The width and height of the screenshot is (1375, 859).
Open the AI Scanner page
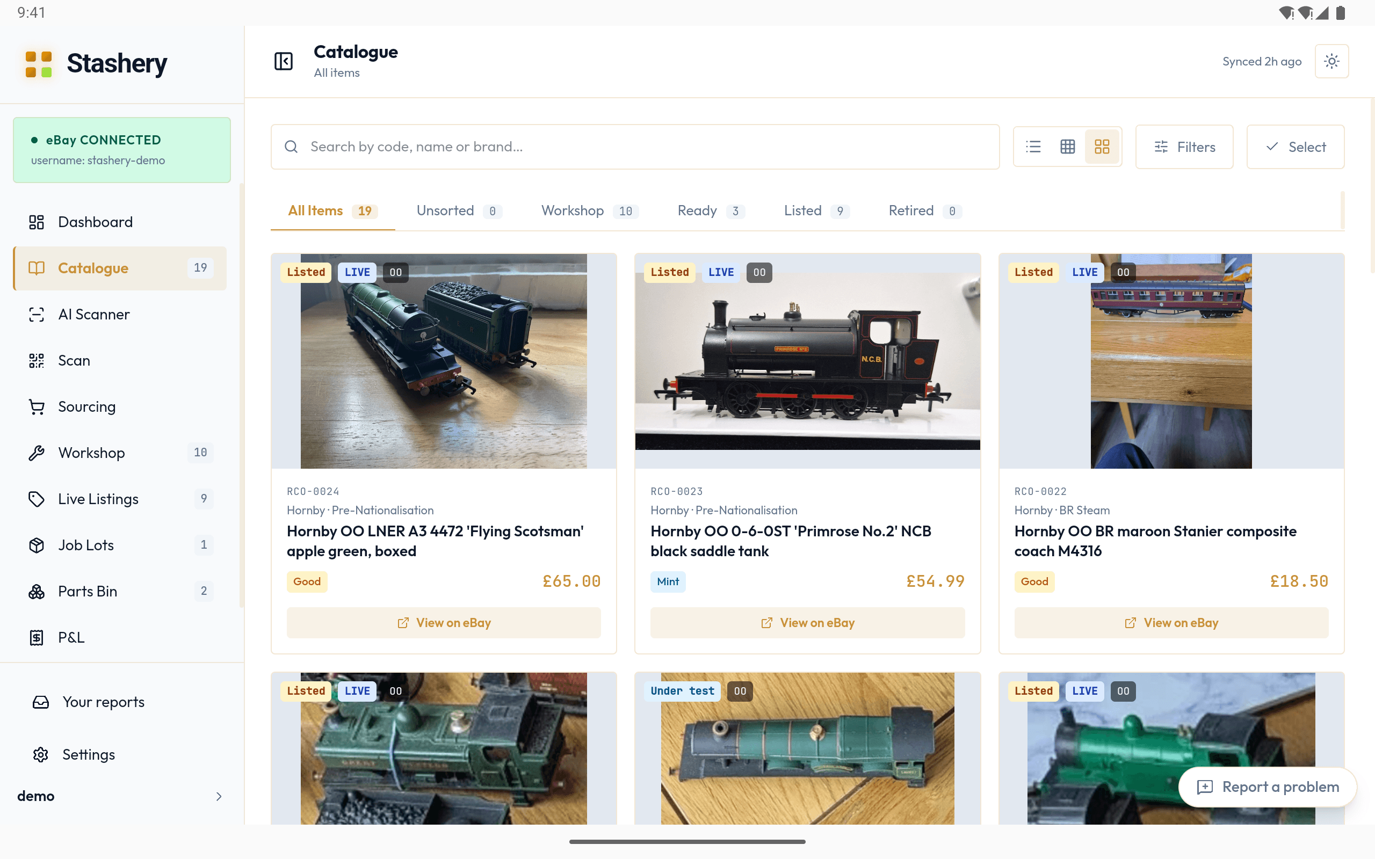pos(120,314)
